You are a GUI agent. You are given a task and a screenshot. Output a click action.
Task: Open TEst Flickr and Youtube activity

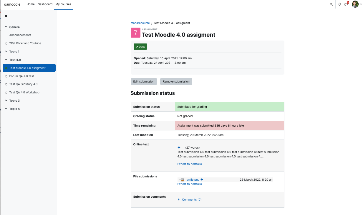pyautogui.click(x=25, y=43)
